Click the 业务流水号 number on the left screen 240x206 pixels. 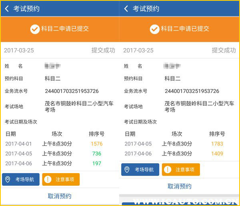(72, 91)
